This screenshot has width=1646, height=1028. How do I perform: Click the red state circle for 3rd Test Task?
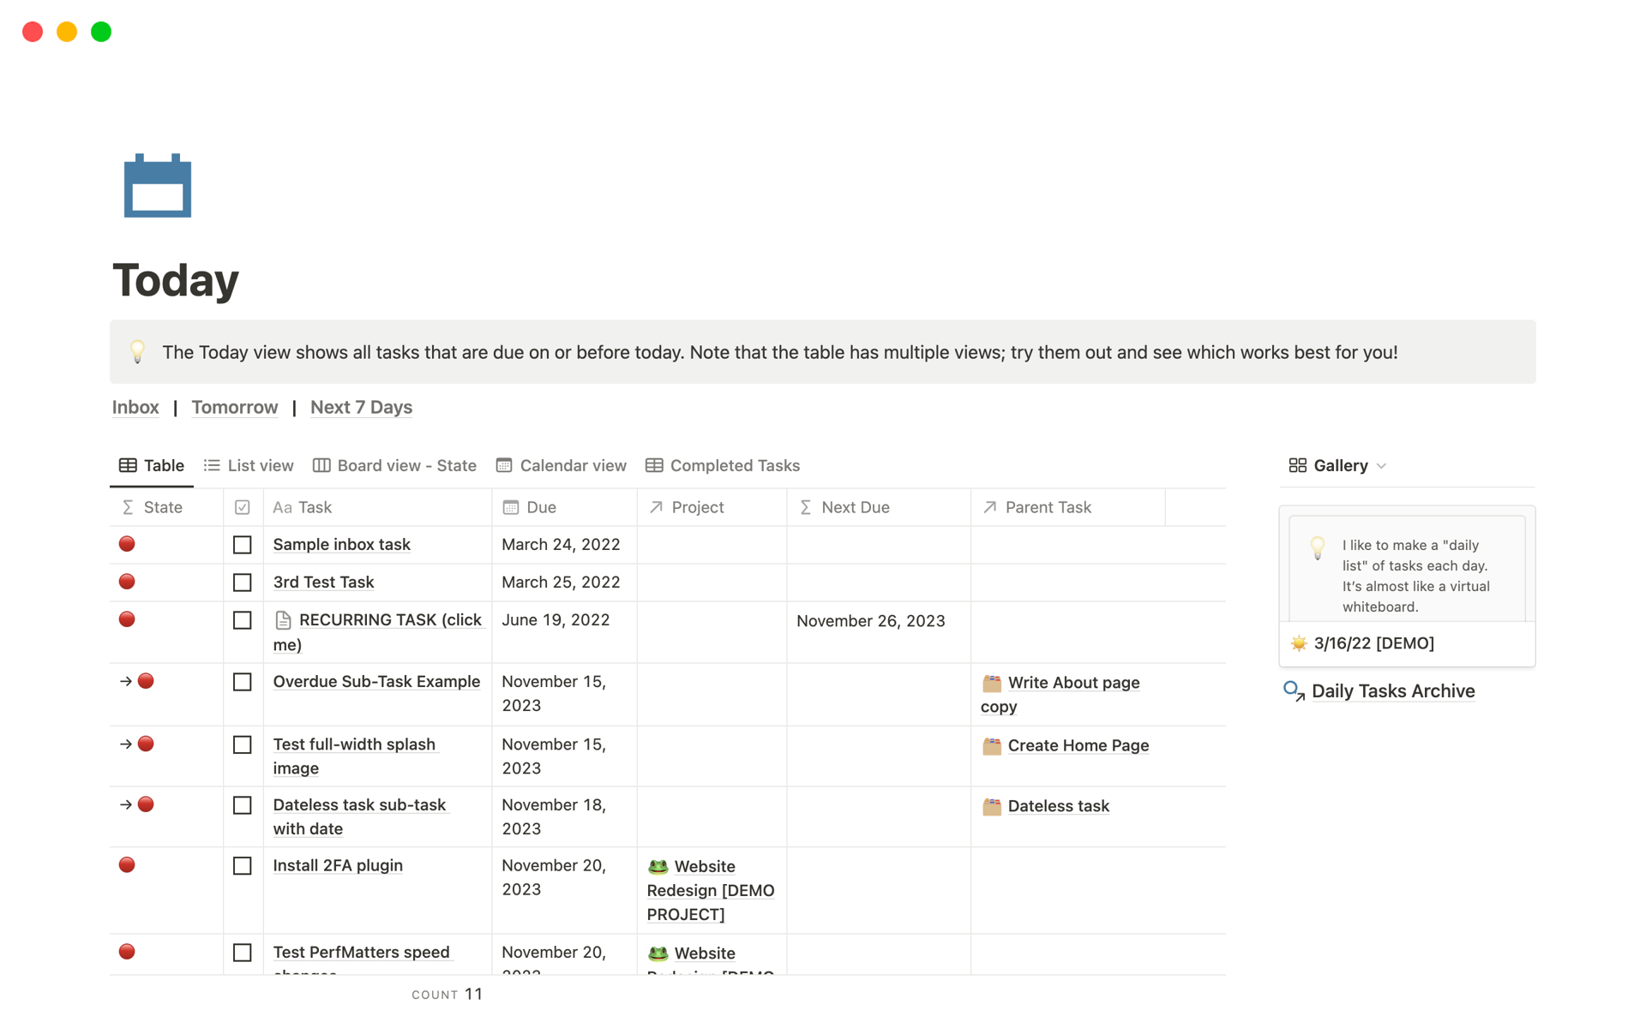(127, 582)
